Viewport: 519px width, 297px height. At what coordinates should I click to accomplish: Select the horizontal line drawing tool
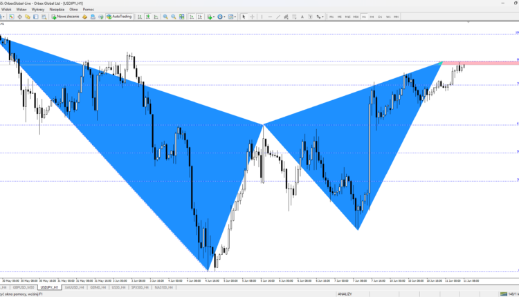tap(270, 17)
